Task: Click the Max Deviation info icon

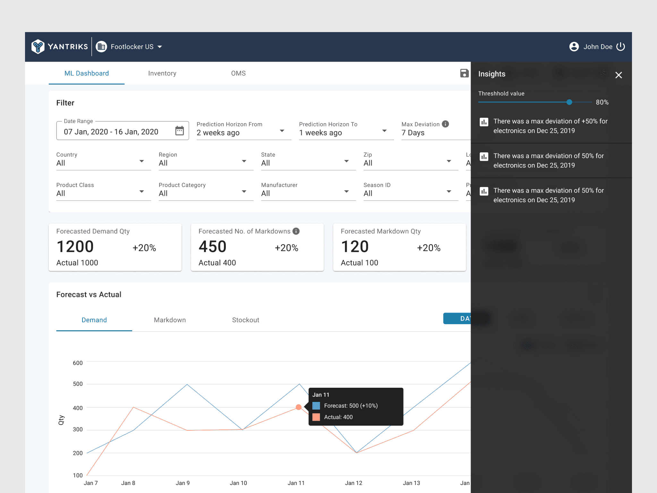Action: click(445, 124)
